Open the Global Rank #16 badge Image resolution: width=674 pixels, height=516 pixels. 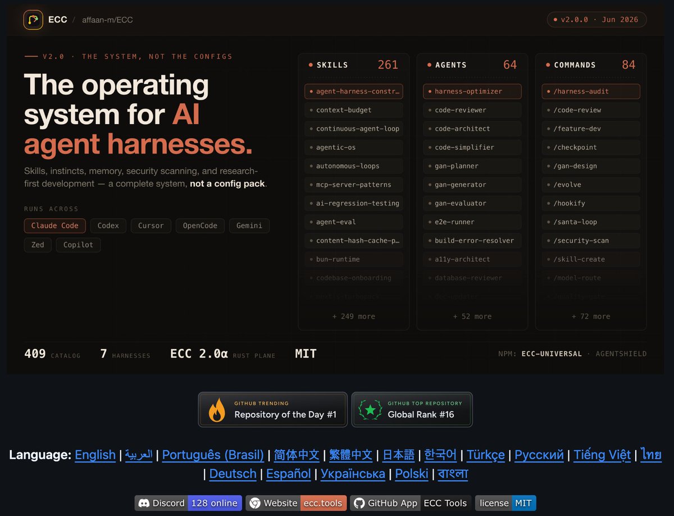(x=412, y=410)
